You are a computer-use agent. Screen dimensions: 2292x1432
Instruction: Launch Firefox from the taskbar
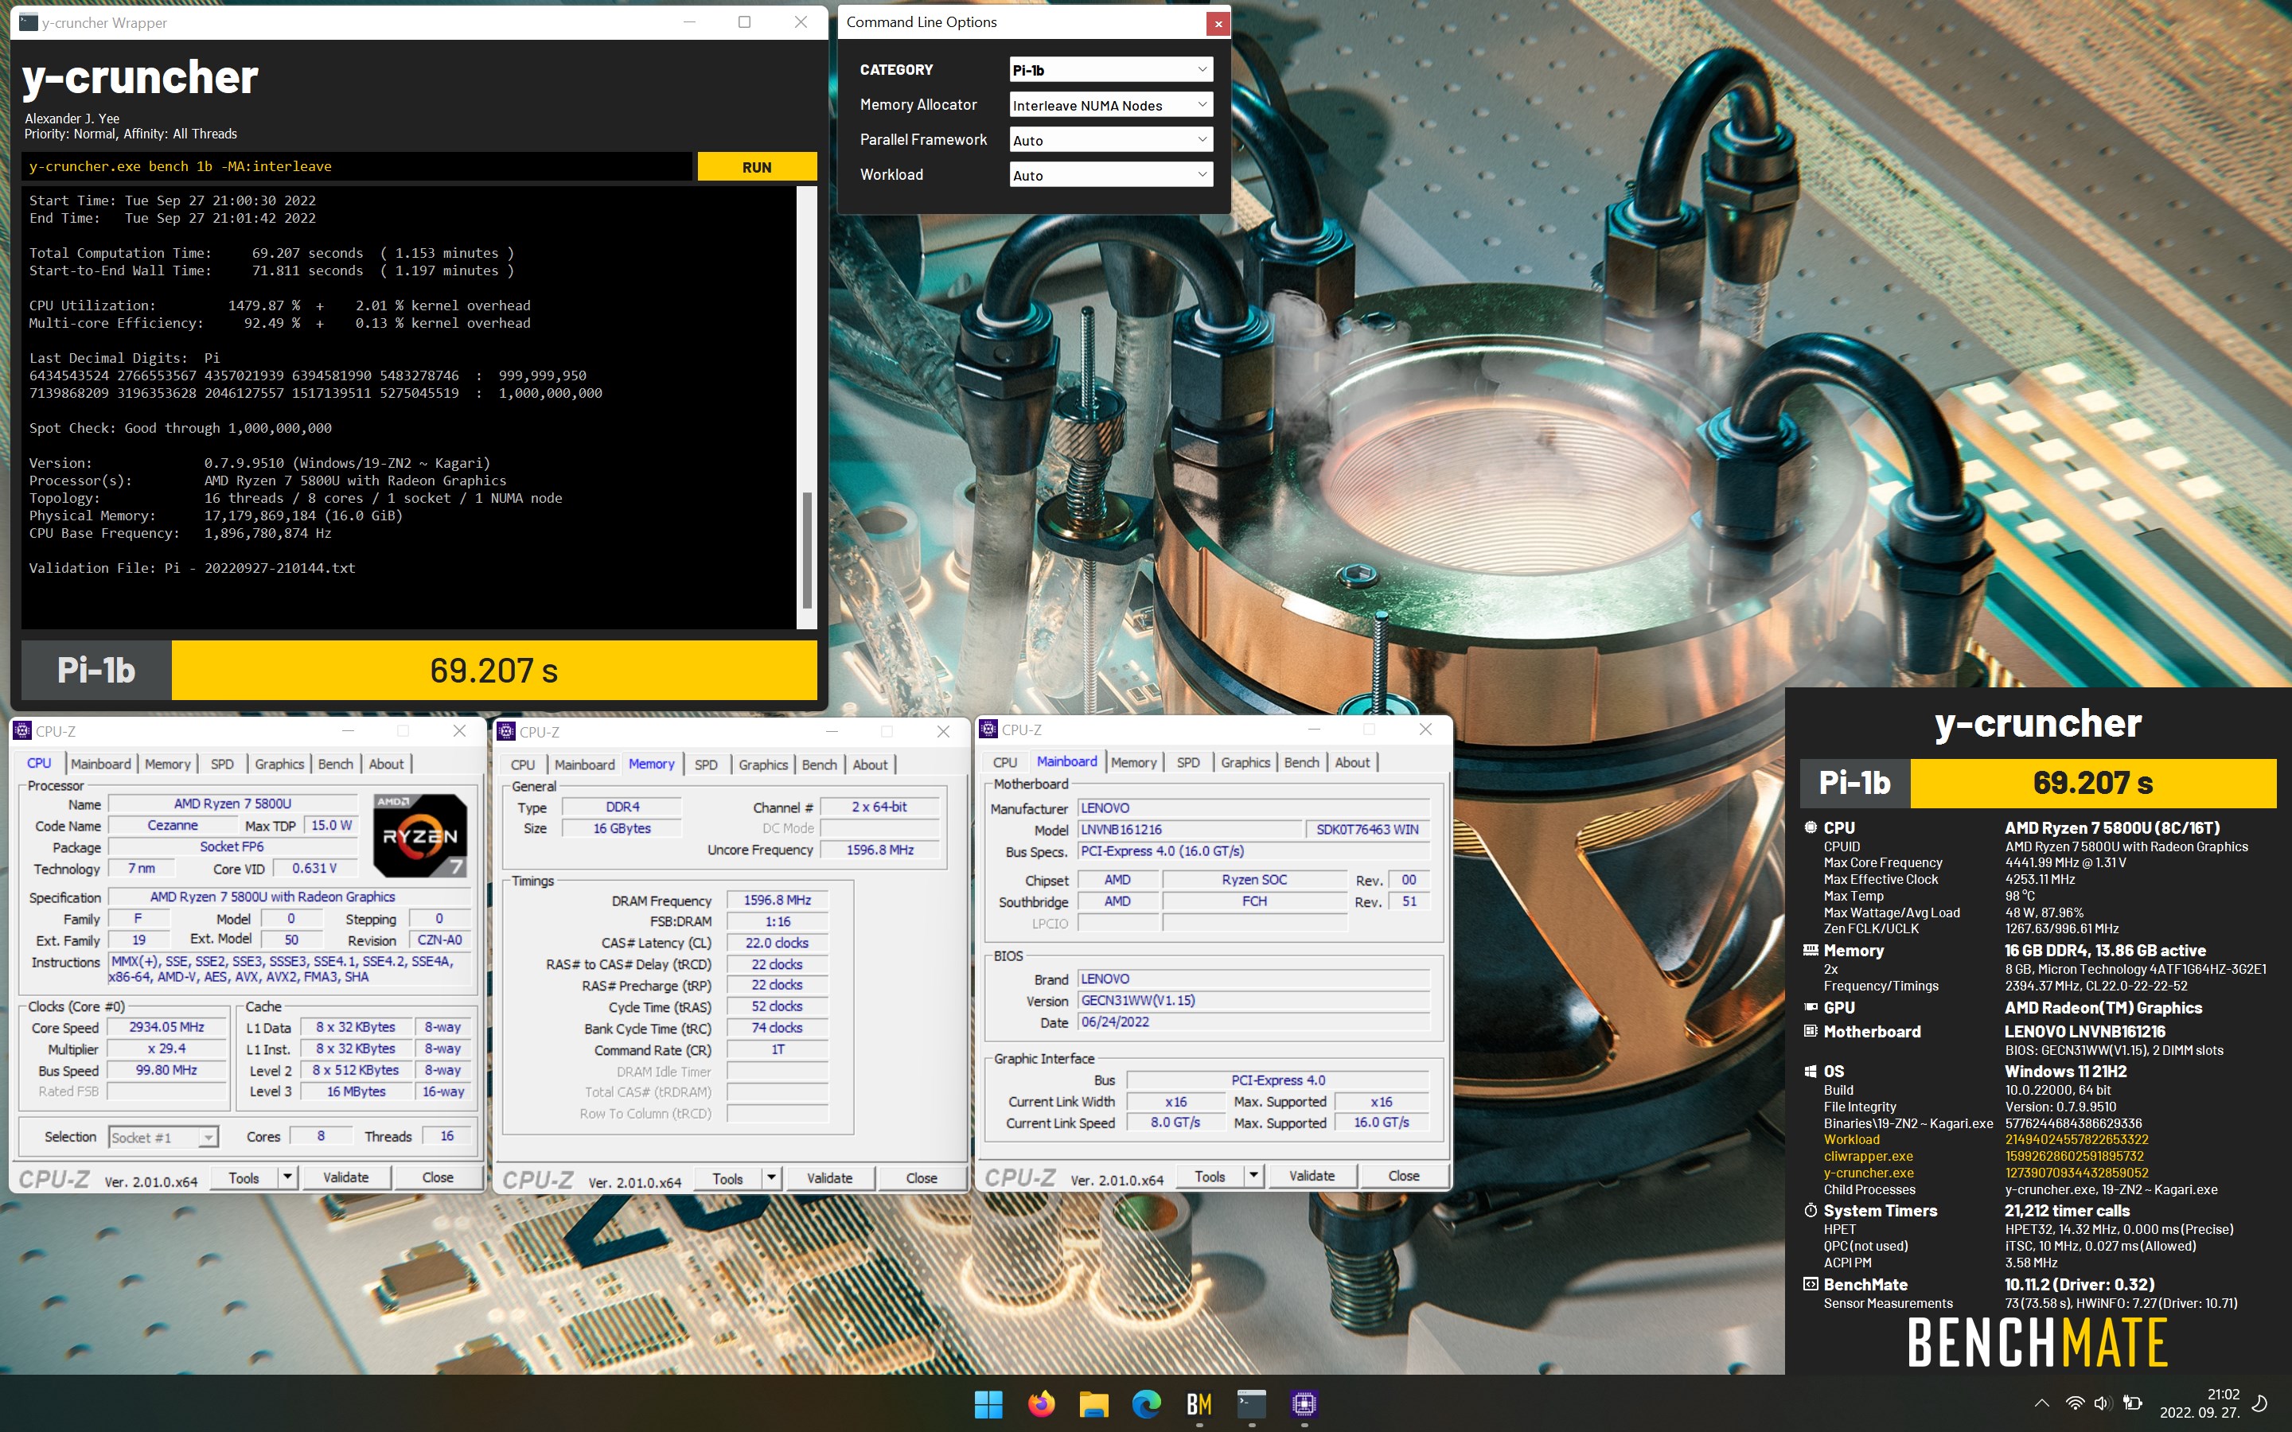(x=1041, y=1403)
